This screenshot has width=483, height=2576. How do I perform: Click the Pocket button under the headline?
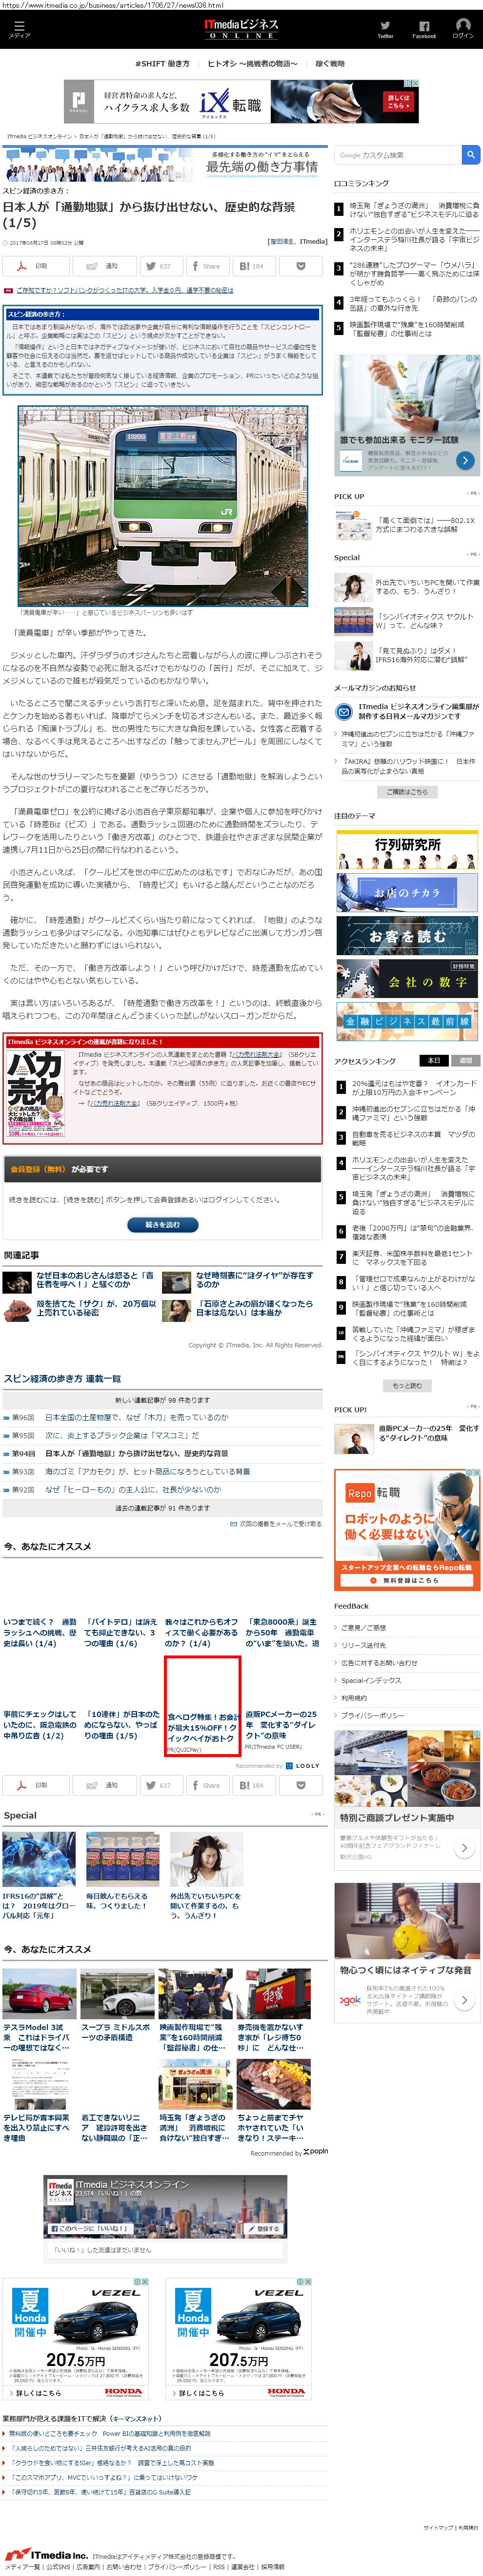(x=301, y=266)
